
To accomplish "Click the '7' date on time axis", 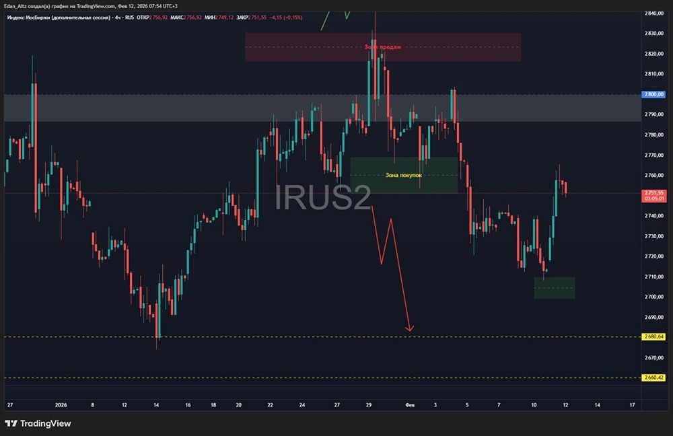I will [x=499, y=404].
